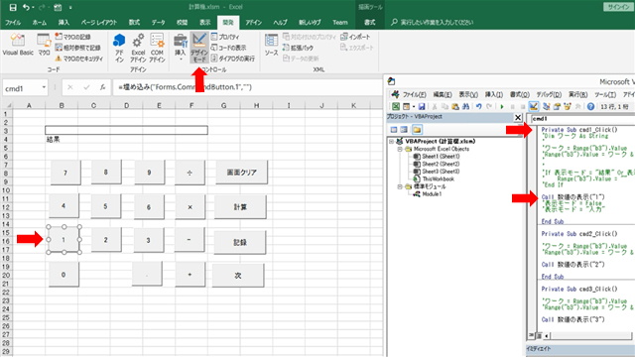Click calculator button 7 on sheet
The image size is (635, 357).
click(x=65, y=173)
